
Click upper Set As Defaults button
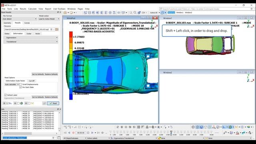tap(38, 74)
